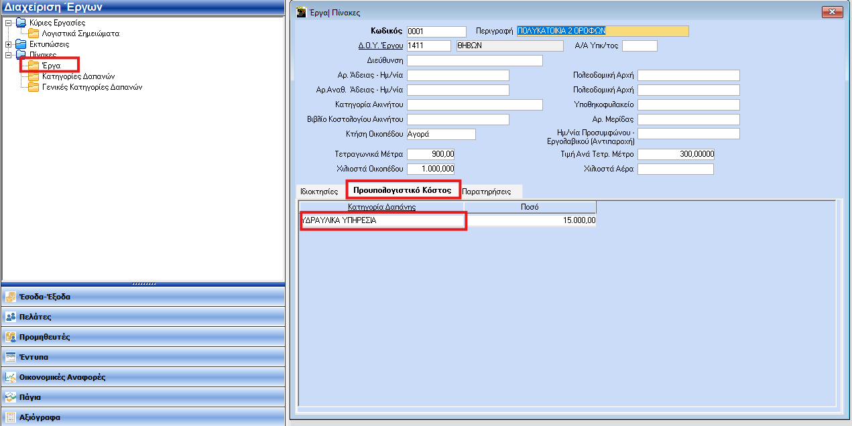Select the Προυπολογιστικό Κόστος tab
Image resolution: width=852 pixels, height=426 pixels.
[x=402, y=190]
